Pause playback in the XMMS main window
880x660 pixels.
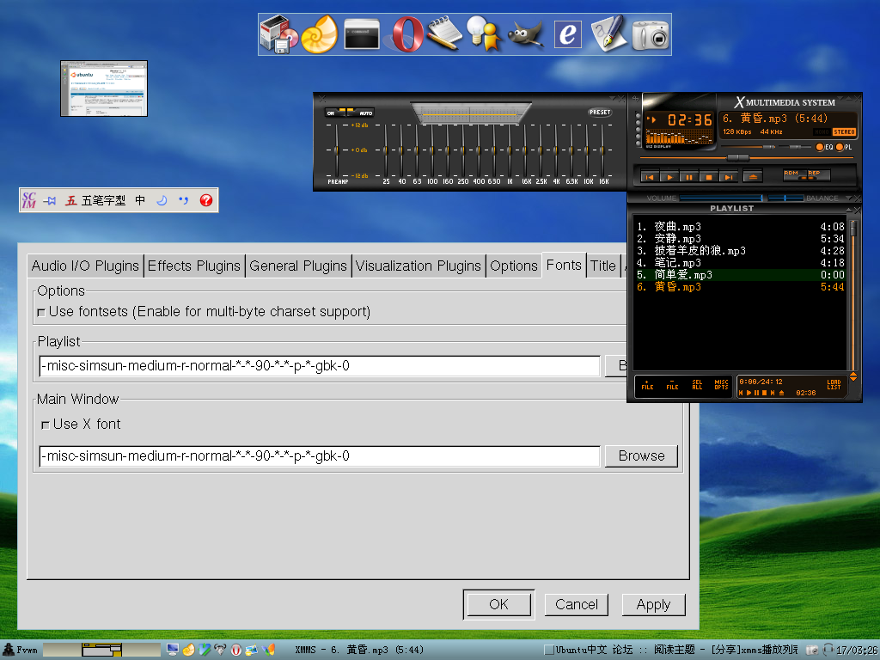[x=688, y=177]
